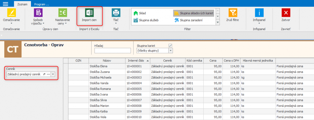Click the go-to arrow in Cenník field

pos(44,74)
